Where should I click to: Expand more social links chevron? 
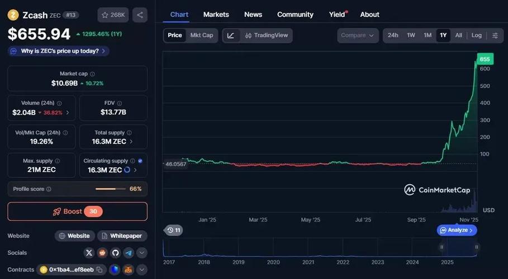[142, 253]
